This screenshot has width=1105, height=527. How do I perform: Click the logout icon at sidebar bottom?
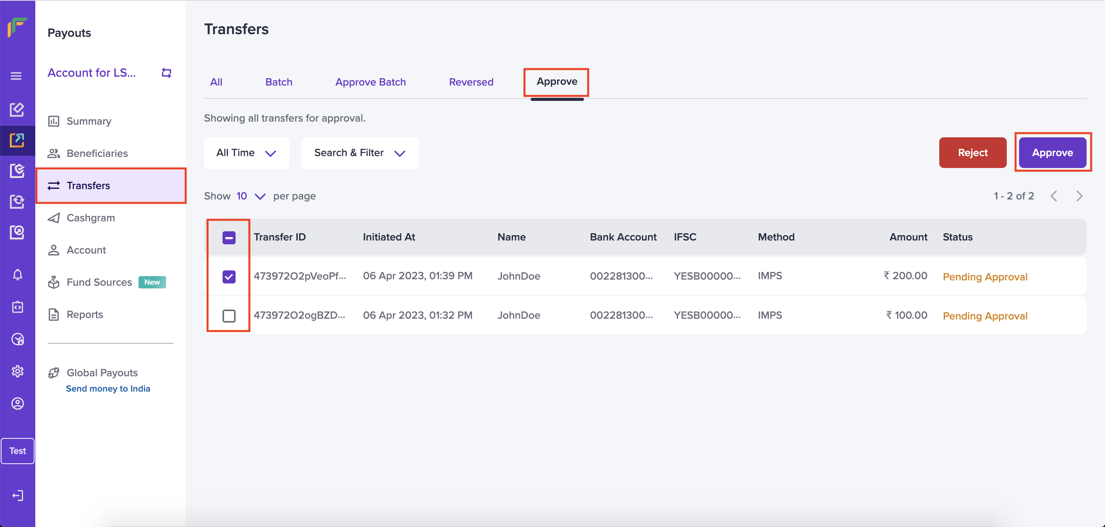click(18, 496)
